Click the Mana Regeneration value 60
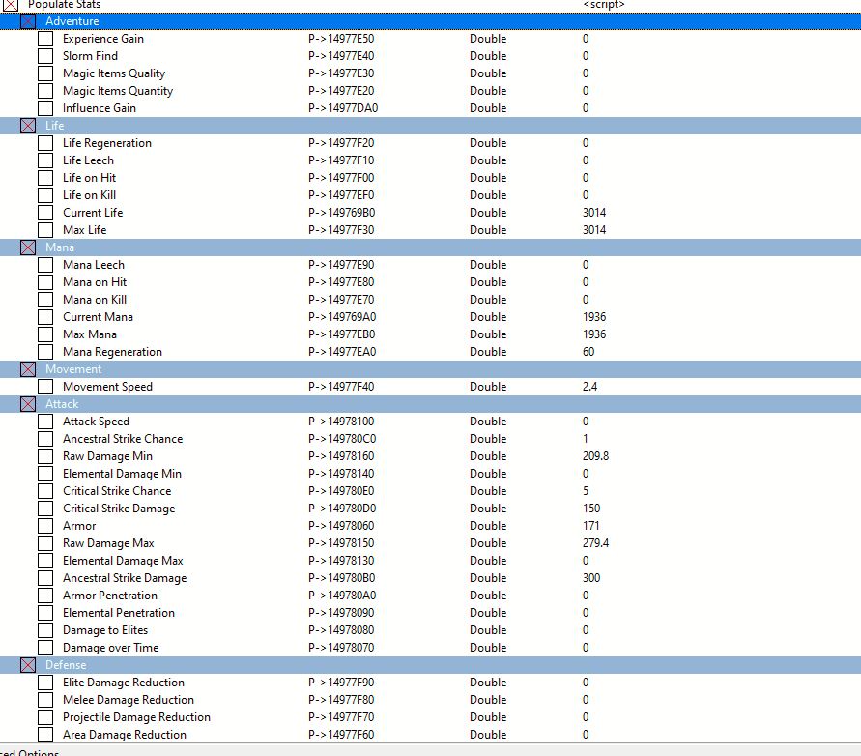 coord(588,352)
